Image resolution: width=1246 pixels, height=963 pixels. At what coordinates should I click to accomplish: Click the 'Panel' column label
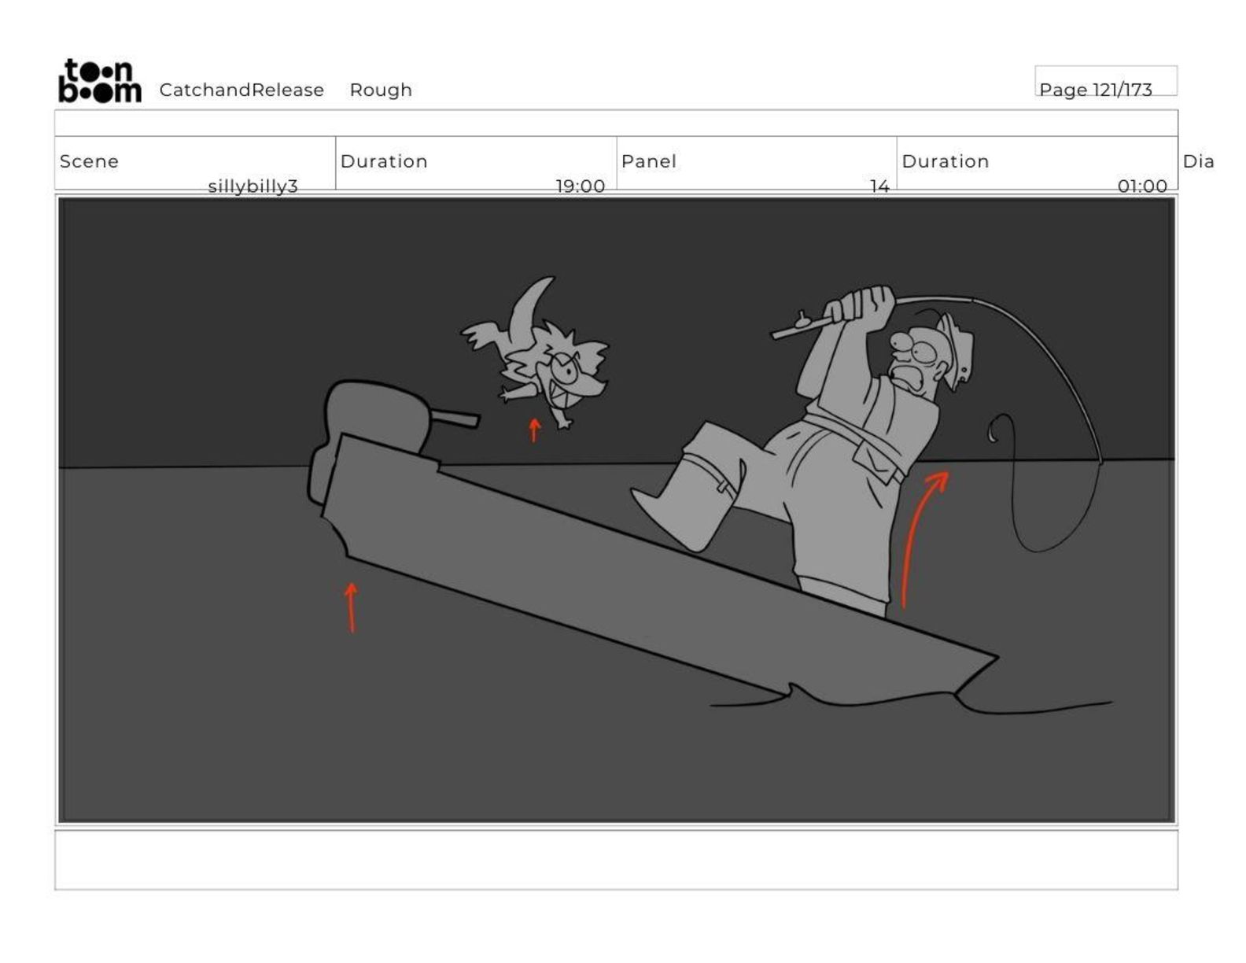click(x=648, y=161)
